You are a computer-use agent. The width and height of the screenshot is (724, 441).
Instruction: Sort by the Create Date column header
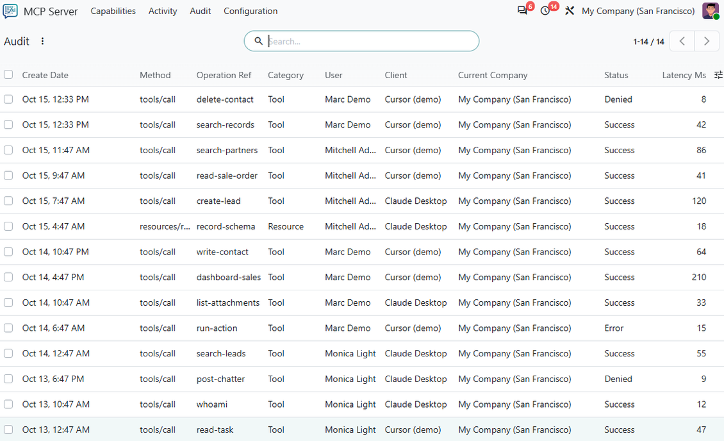[x=45, y=75]
